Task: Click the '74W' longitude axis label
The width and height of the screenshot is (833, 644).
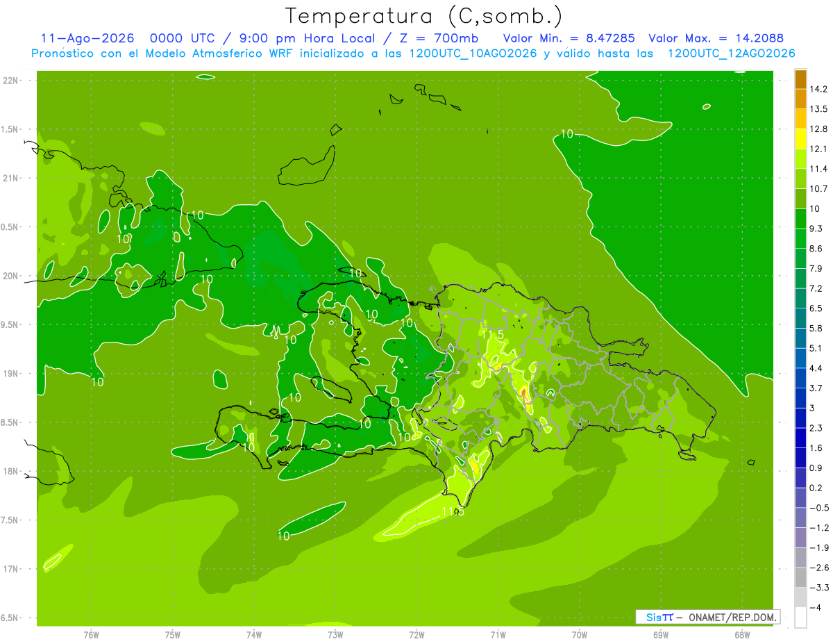Action: click(x=254, y=634)
